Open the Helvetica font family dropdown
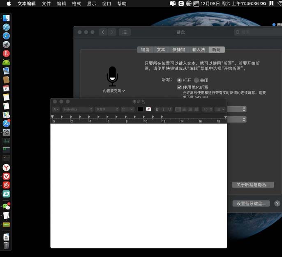 pos(78,109)
